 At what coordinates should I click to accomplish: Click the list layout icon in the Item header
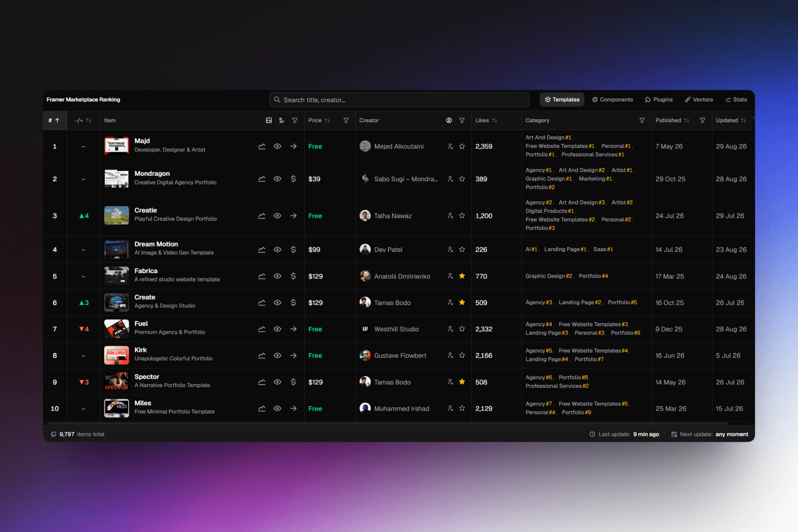pyautogui.click(x=282, y=121)
